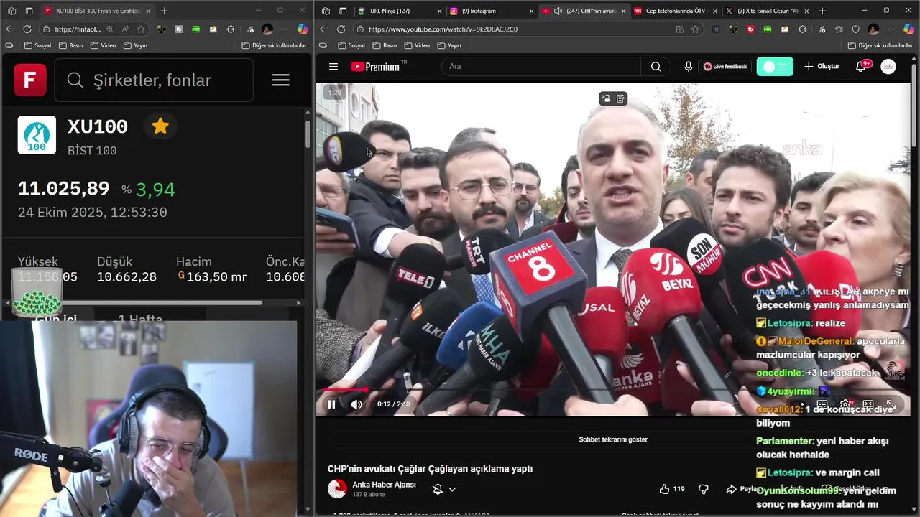Pause the video

click(x=331, y=404)
